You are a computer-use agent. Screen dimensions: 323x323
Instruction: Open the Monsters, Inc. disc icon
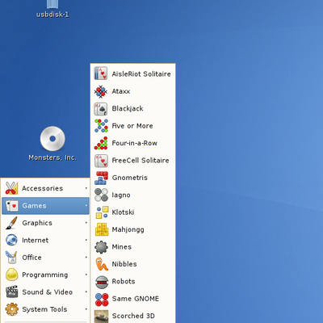click(x=52, y=138)
